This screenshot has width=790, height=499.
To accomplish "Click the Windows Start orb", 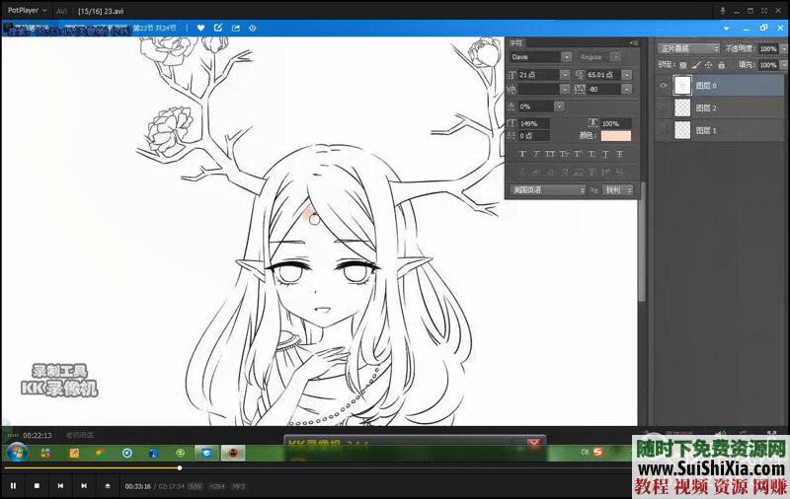I will pos(15,452).
